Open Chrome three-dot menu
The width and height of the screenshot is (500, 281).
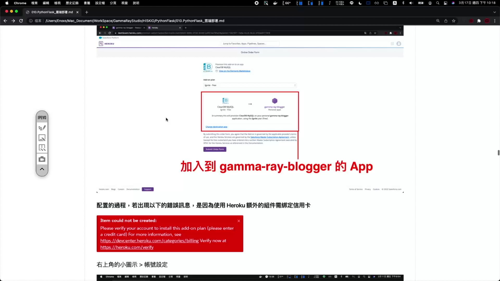click(x=495, y=21)
